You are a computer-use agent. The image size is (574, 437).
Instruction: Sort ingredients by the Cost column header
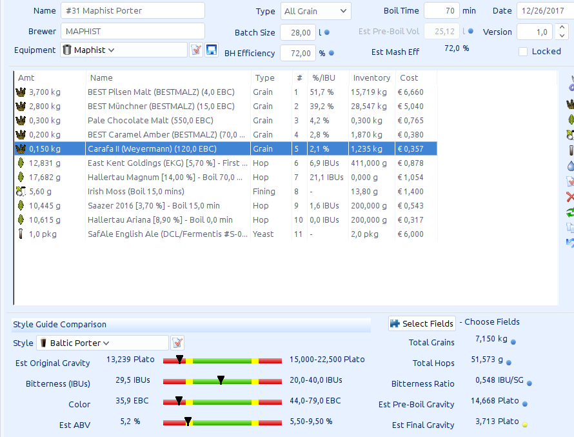click(x=409, y=77)
